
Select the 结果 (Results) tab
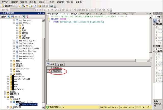point(51,64)
